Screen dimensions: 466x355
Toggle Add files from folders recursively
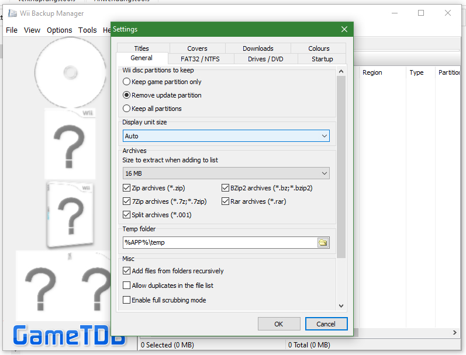(x=173, y=271)
